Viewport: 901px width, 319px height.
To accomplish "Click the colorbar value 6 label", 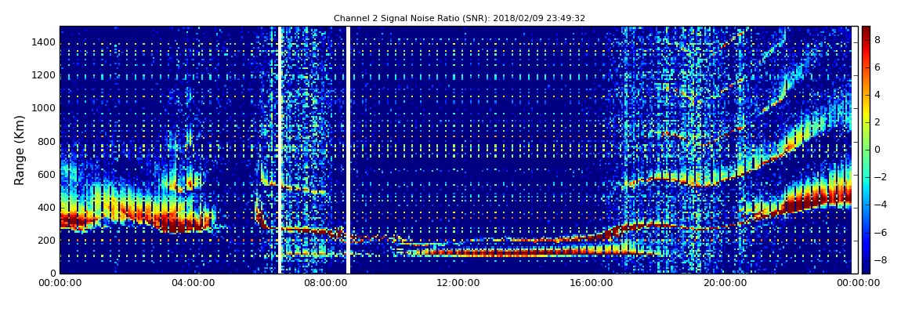I will coord(877,67).
